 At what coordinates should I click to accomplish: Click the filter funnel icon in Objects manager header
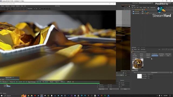[170, 8]
